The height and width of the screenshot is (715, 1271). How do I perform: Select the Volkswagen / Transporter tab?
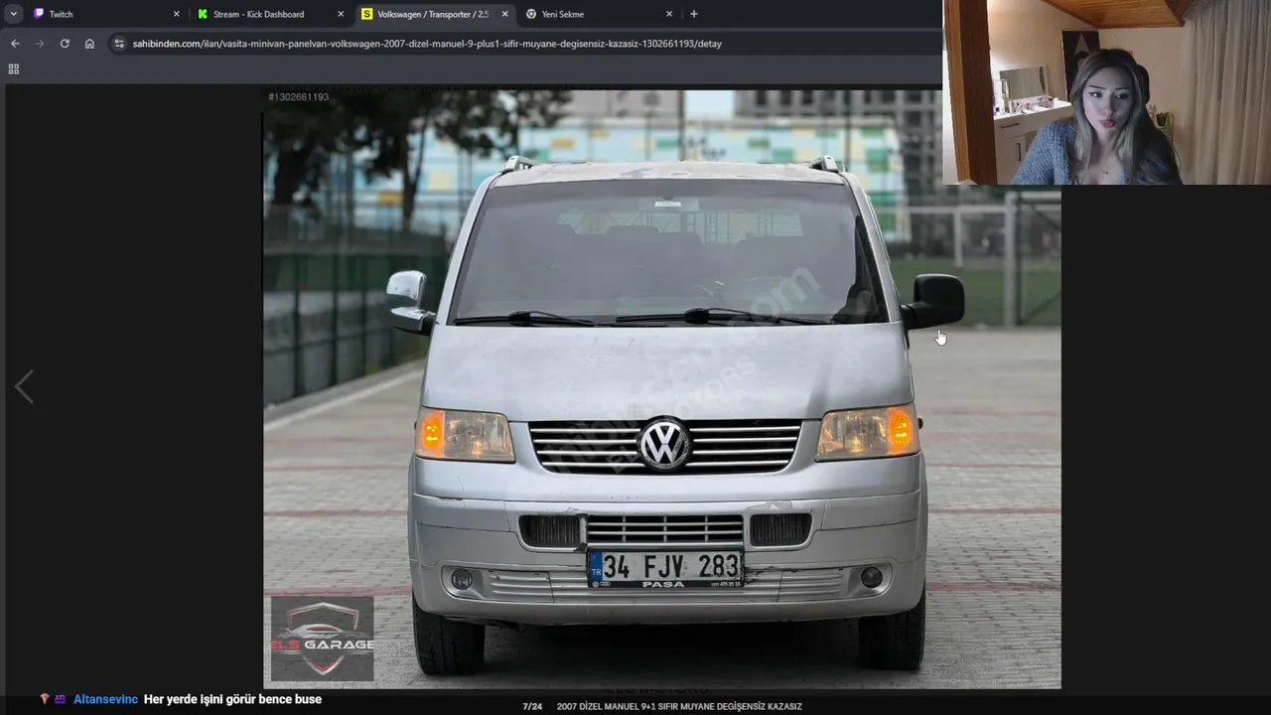coord(435,14)
